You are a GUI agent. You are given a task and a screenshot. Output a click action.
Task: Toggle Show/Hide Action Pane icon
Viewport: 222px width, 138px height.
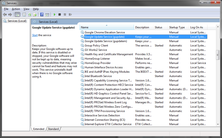(47, 14)
